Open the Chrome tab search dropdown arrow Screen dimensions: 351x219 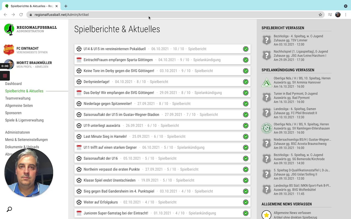pyautogui.click(x=346, y=6)
